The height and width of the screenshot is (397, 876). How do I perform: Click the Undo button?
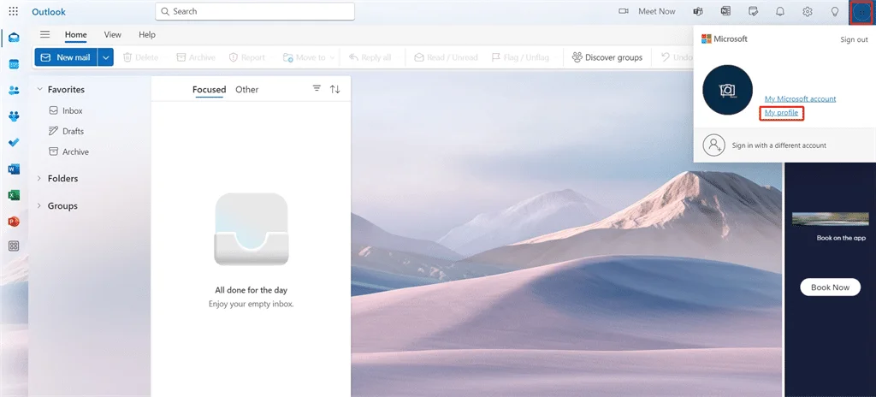tap(677, 57)
